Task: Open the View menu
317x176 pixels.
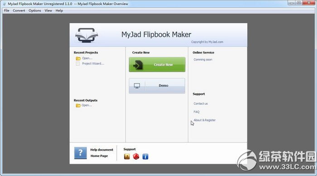Action: click(x=48, y=10)
